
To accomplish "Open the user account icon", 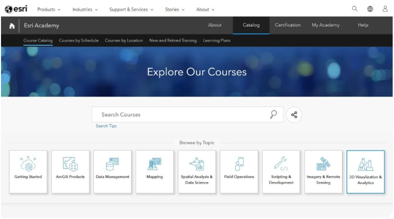I will click(x=385, y=9).
